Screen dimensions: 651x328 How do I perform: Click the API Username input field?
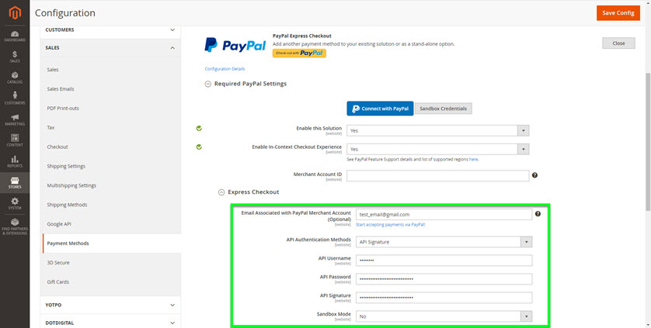pyautogui.click(x=444, y=261)
